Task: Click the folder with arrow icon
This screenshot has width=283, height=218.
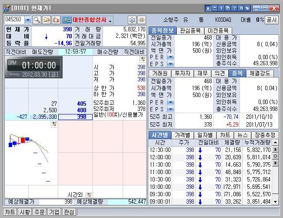Action: (x=47, y=20)
